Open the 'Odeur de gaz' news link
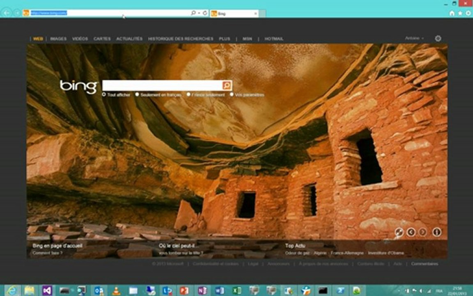This screenshot has width=473, height=296. 297,253
